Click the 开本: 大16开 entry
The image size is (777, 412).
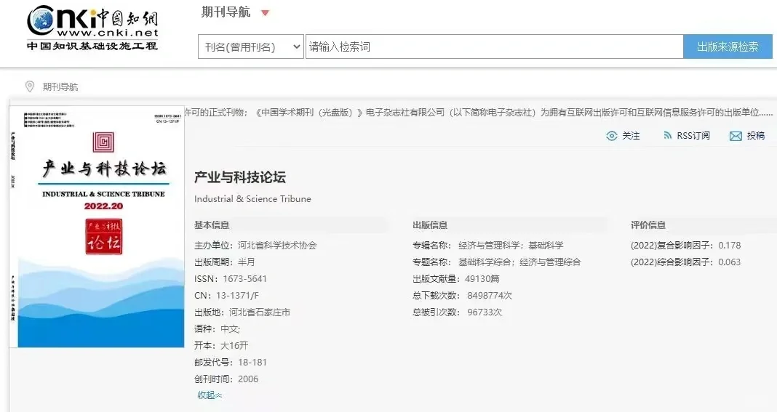(x=221, y=346)
